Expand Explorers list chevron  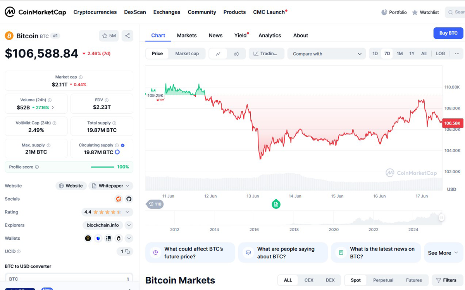coord(129,225)
